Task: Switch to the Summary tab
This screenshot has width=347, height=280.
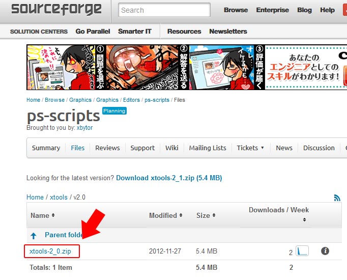Action: [46, 148]
